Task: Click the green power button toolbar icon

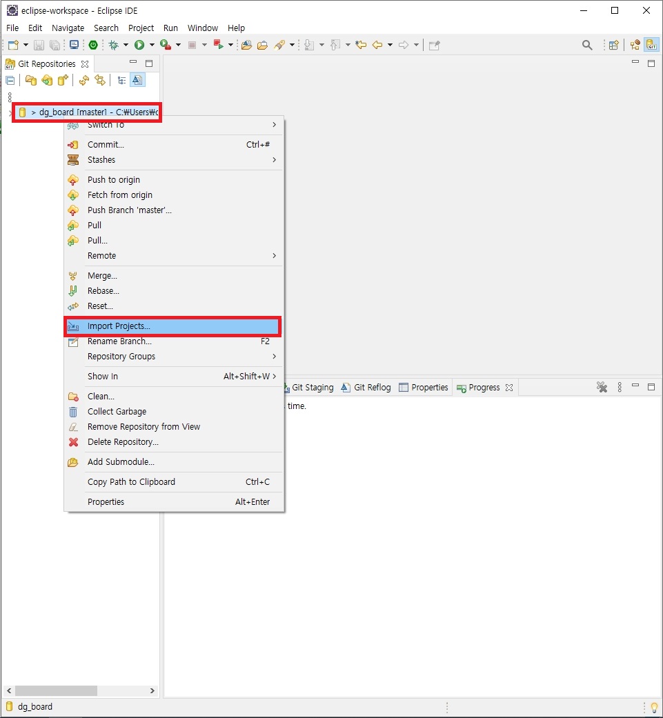Action: click(x=93, y=45)
